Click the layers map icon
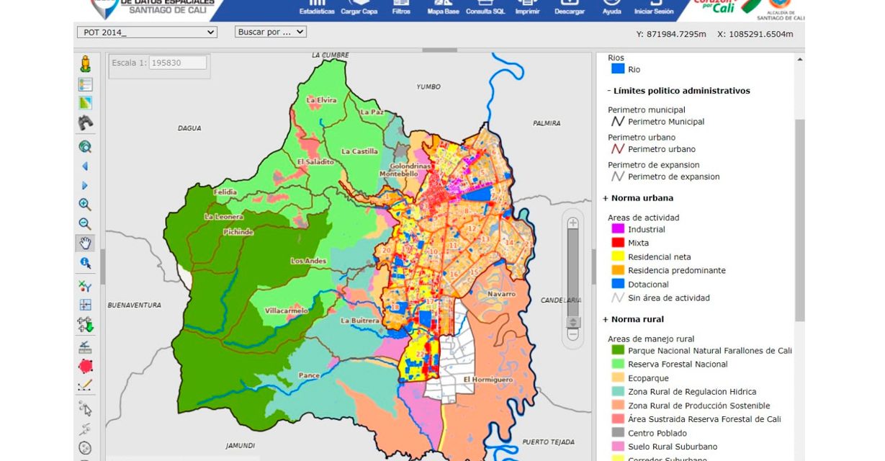This screenshot has height=461, width=885. (85, 103)
